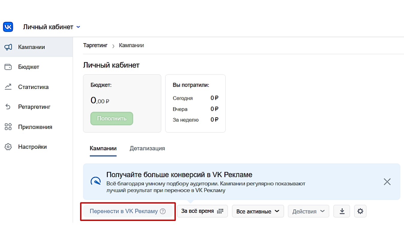The height and width of the screenshot is (242, 404).
Task: Click the help question mark near transfer button
Action: click(163, 211)
